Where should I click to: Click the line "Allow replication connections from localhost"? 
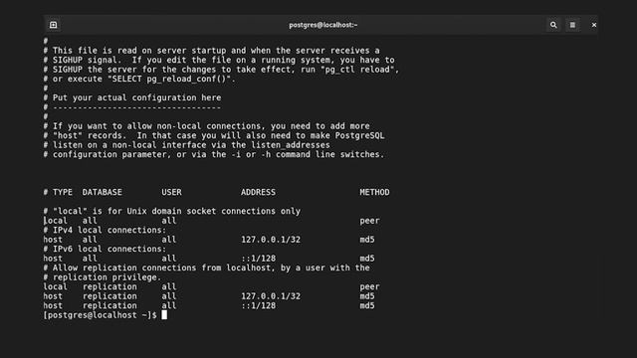(206, 268)
